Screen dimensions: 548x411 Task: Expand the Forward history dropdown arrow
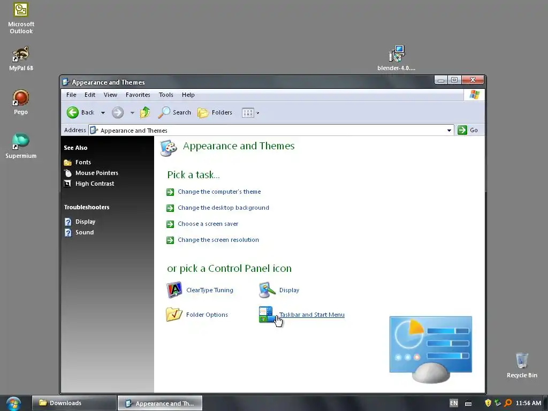[132, 113]
